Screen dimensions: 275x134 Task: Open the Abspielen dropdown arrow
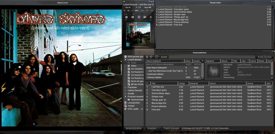tap(159, 128)
